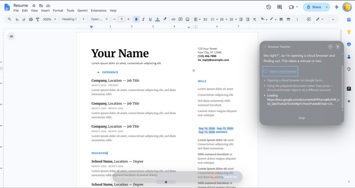Screen dimensions: 355x188
Task: Open the Insert menu
Action: pos(45,11)
